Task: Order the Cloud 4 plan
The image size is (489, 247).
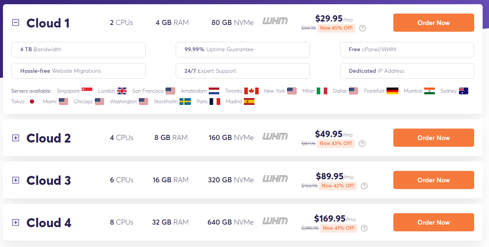Action: pos(433,222)
